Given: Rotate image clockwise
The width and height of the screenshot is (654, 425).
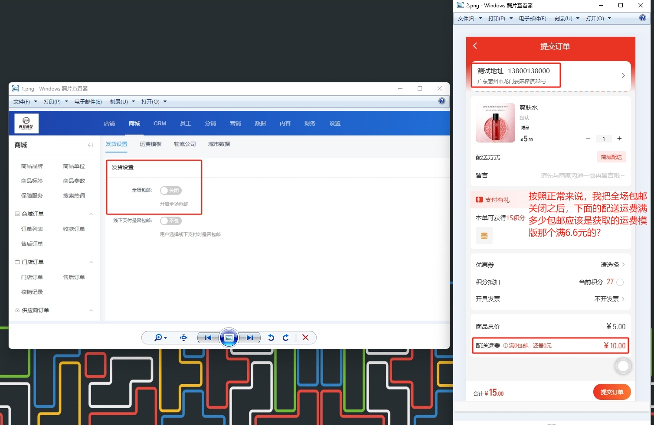Looking at the screenshot, I should [x=286, y=338].
